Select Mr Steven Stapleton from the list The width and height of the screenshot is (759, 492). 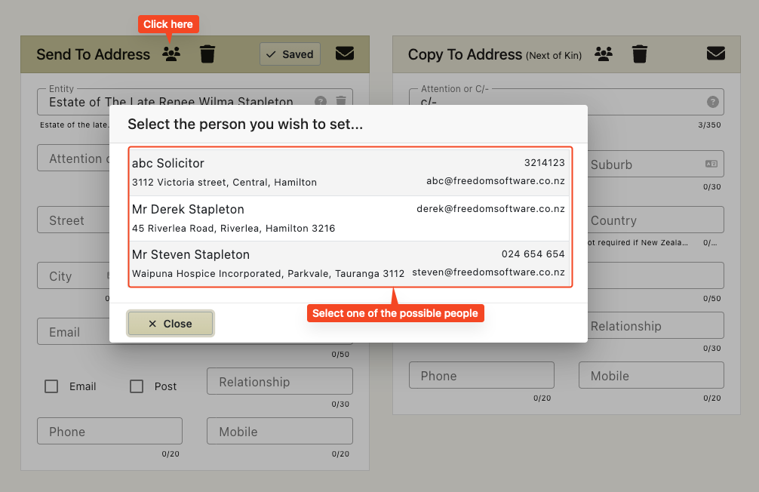(x=350, y=263)
